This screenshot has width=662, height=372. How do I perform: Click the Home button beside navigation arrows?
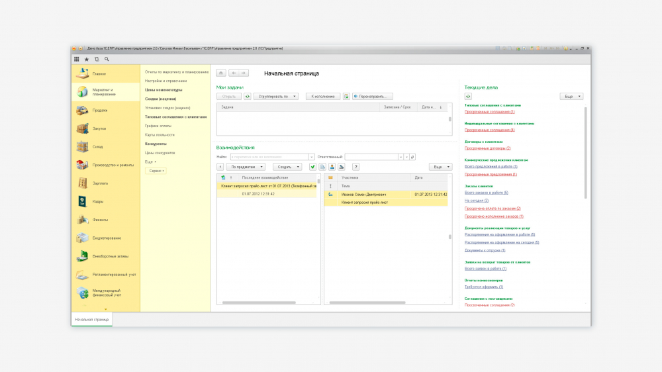pyautogui.click(x=221, y=73)
